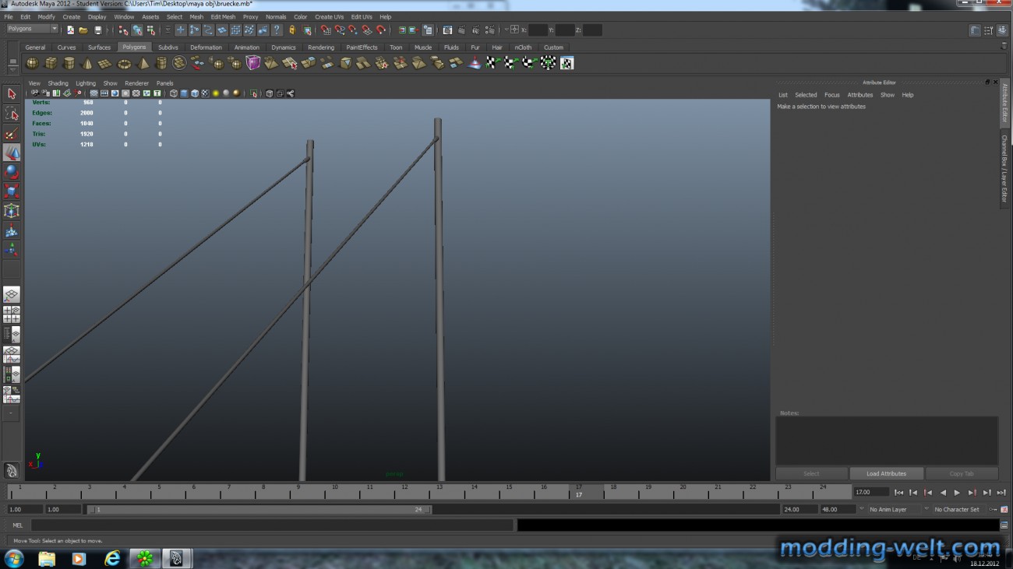Open the No Character Set dropdown
The width and height of the screenshot is (1013, 569).
pyautogui.click(x=957, y=509)
